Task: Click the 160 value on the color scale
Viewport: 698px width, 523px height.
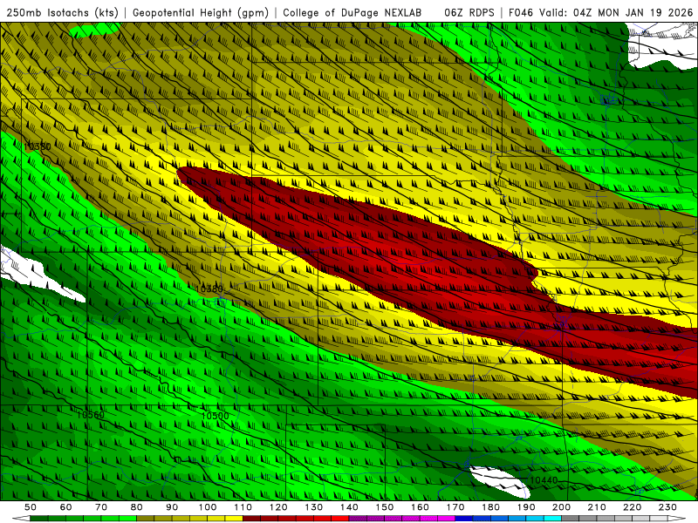Action: click(420, 507)
